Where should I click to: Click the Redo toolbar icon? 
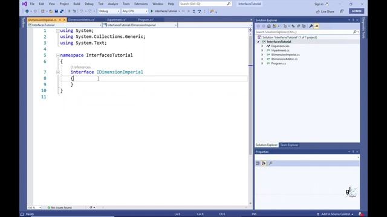pyautogui.click(x=90, y=11)
